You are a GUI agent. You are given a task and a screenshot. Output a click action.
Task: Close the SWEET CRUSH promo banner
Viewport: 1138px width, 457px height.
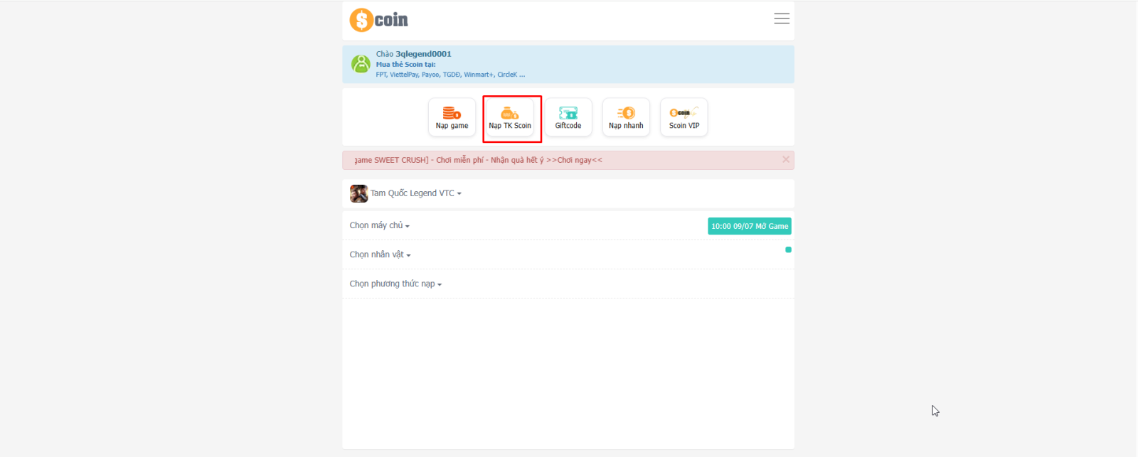(x=786, y=159)
